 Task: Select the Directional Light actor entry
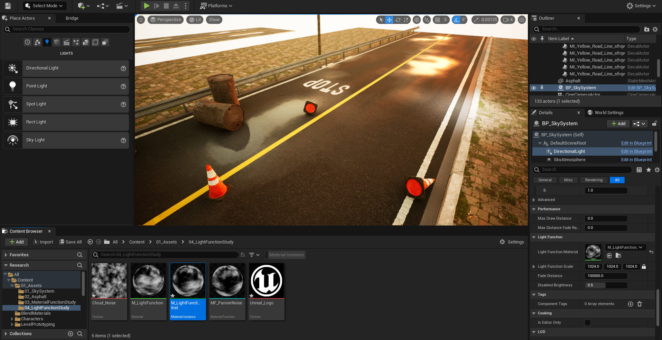(x=66, y=68)
